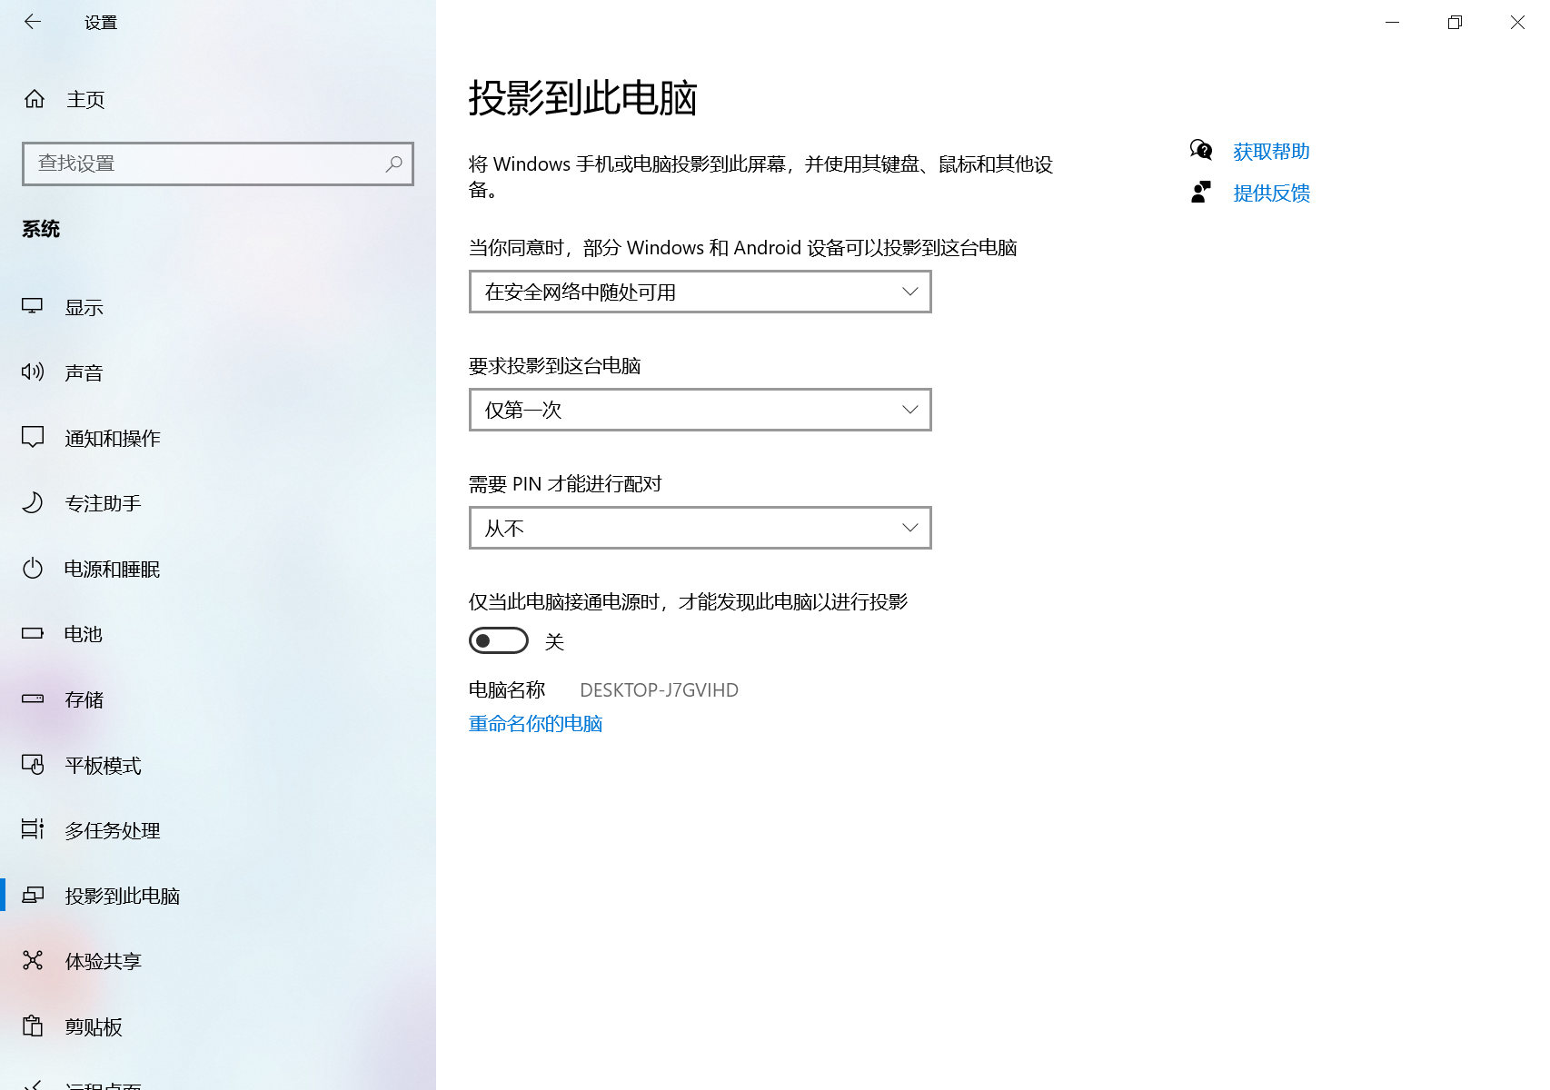Viewport: 1550px width, 1090px height.
Task: Open the 显示 settings page
Action: click(x=84, y=306)
